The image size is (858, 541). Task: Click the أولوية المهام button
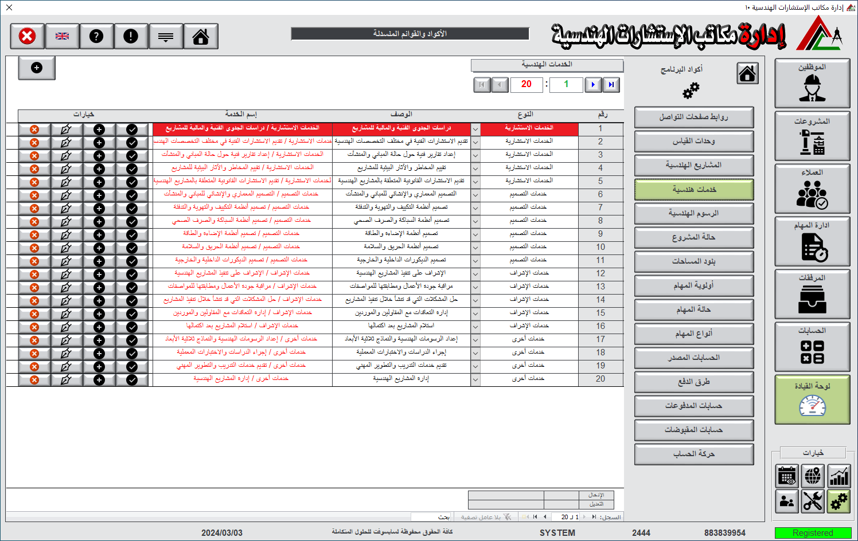click(x=694, y=286)
